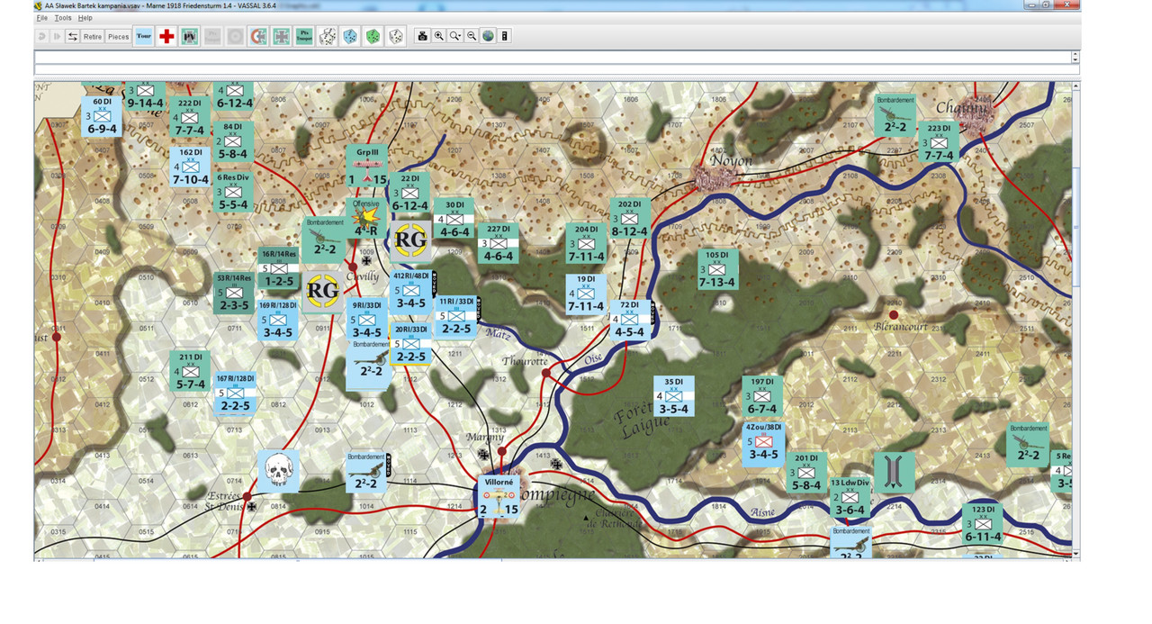Click the greyed circular target icon
This screenshot has width=1152, height=624.
[235, 36]
